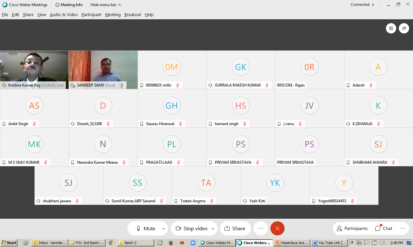Image resolution: width=413 pixels, height=247 pixels.
Task: Click the floating panel view icon
Action: click(x=404, y=28)
